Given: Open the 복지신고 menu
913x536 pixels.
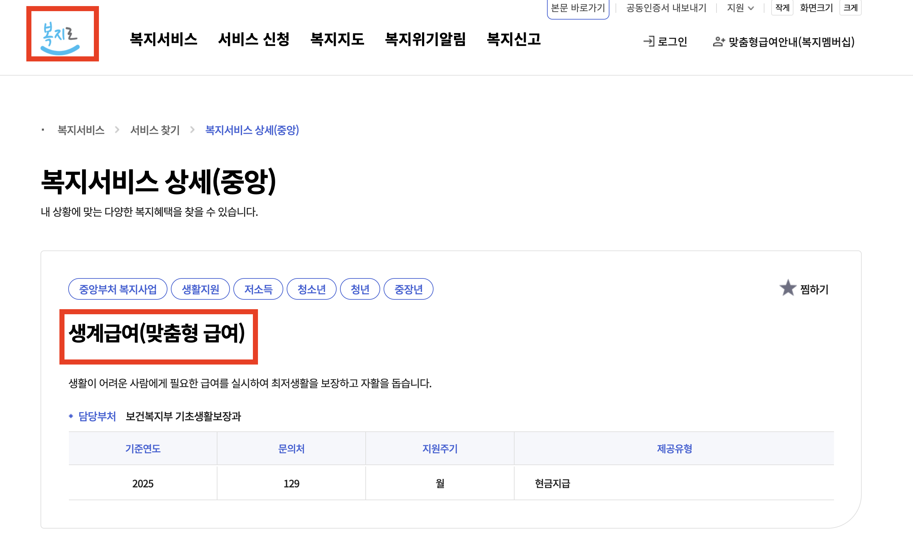Looking at the screenshot, I should tap(513, 39).
